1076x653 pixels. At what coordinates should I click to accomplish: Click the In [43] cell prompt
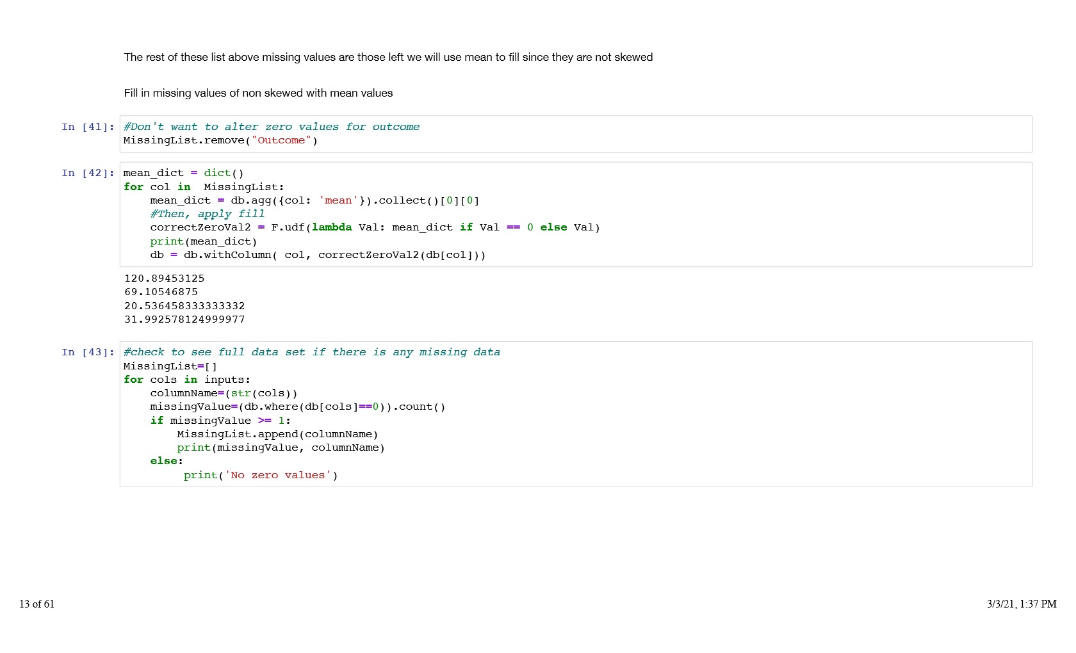[x=88, y=352]
